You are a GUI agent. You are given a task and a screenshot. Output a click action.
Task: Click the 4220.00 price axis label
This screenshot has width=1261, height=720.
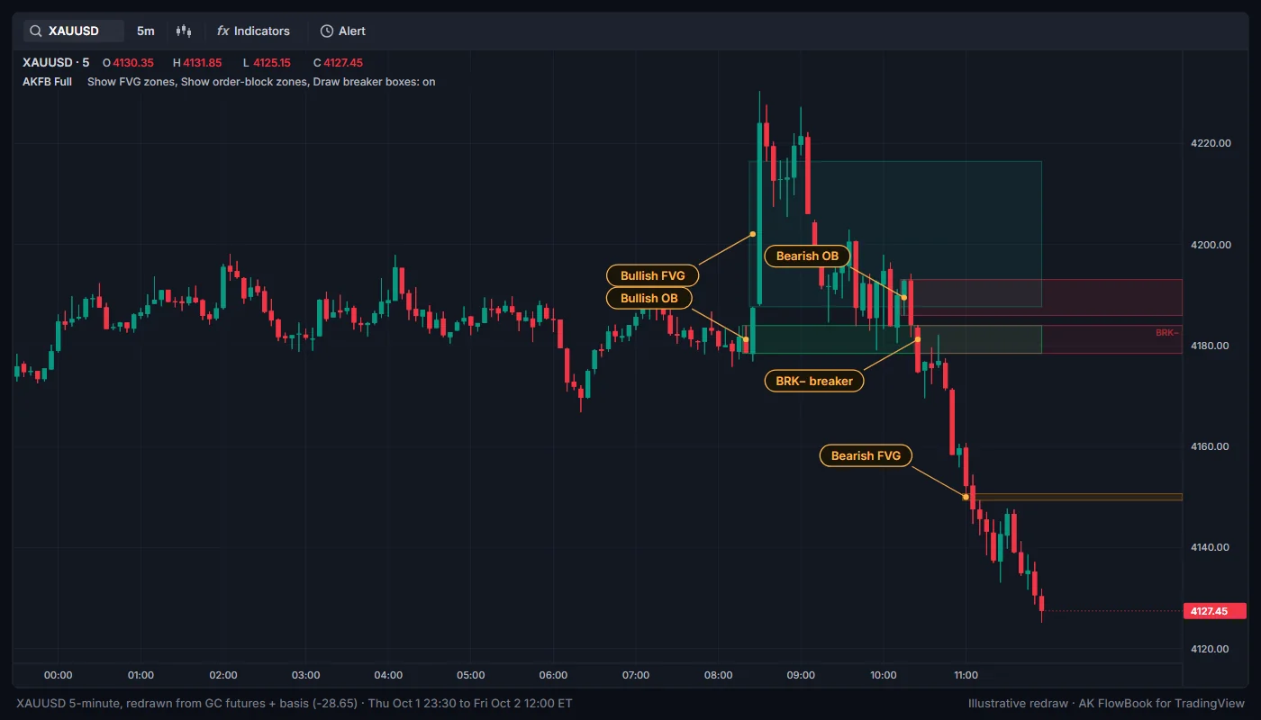coord(1211,143)
